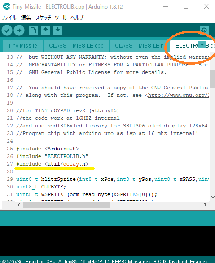The height and width of the screenshot is (263, 215).
Task: Save the sketch with the down-arrow icon
Action: [x=57, y=31]
